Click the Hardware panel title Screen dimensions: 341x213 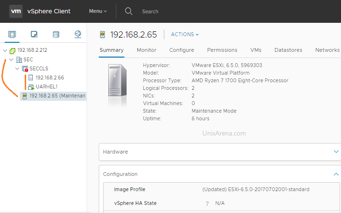[x=115, y=152]
